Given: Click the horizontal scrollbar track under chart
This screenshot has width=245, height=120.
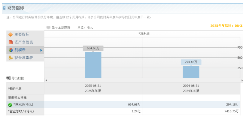Looking at the screenshot, I should tap(144, 81).
